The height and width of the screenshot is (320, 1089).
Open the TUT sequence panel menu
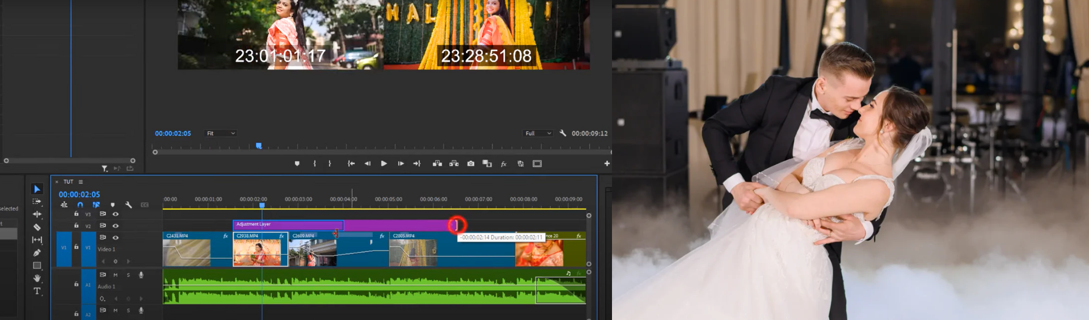tap(81, 182)
